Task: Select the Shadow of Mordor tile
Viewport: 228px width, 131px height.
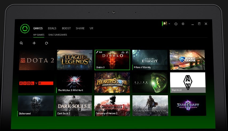Action: tap(150, 106)
